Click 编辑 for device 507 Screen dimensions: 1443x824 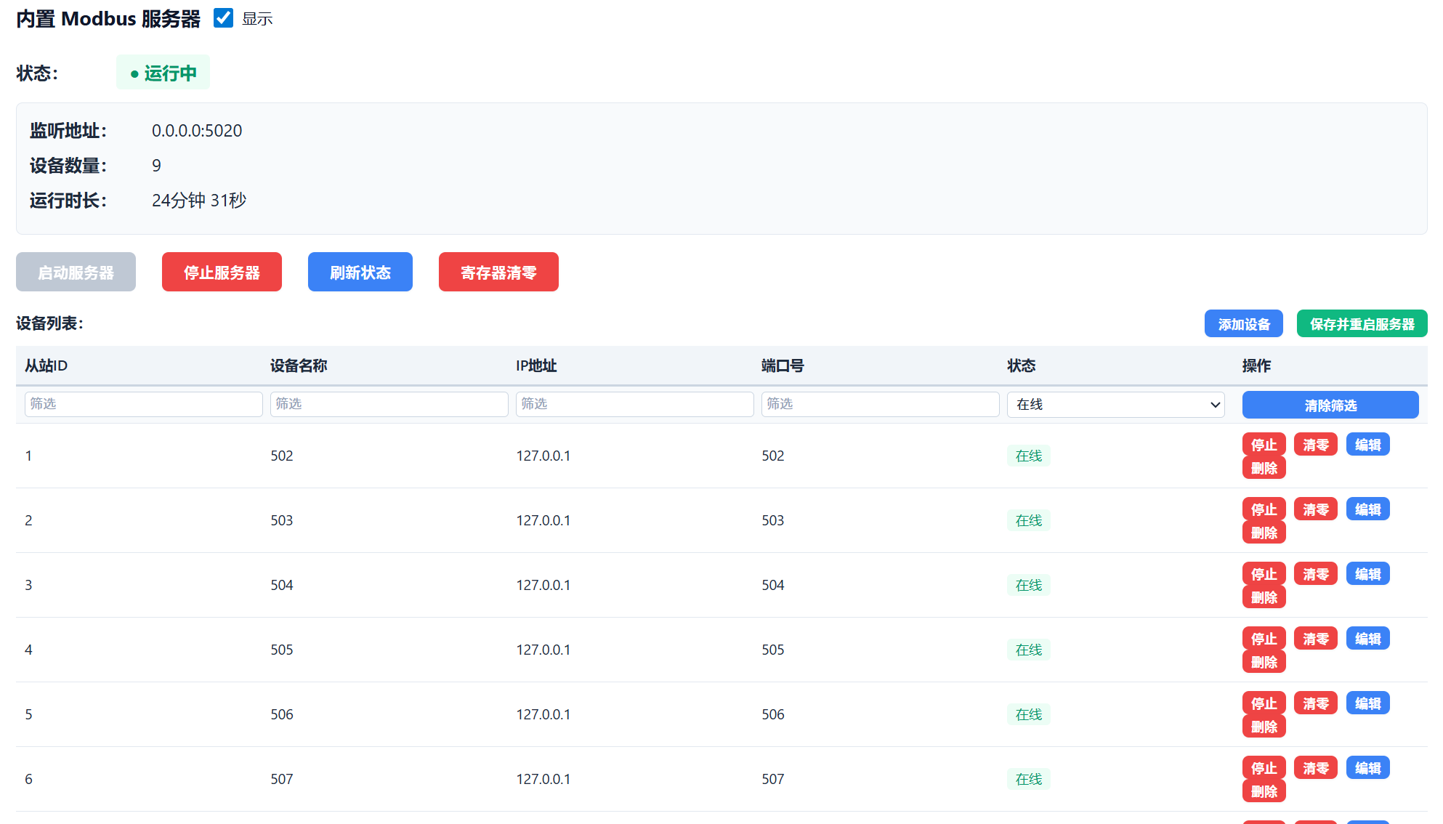click(x=1368, y=768)
